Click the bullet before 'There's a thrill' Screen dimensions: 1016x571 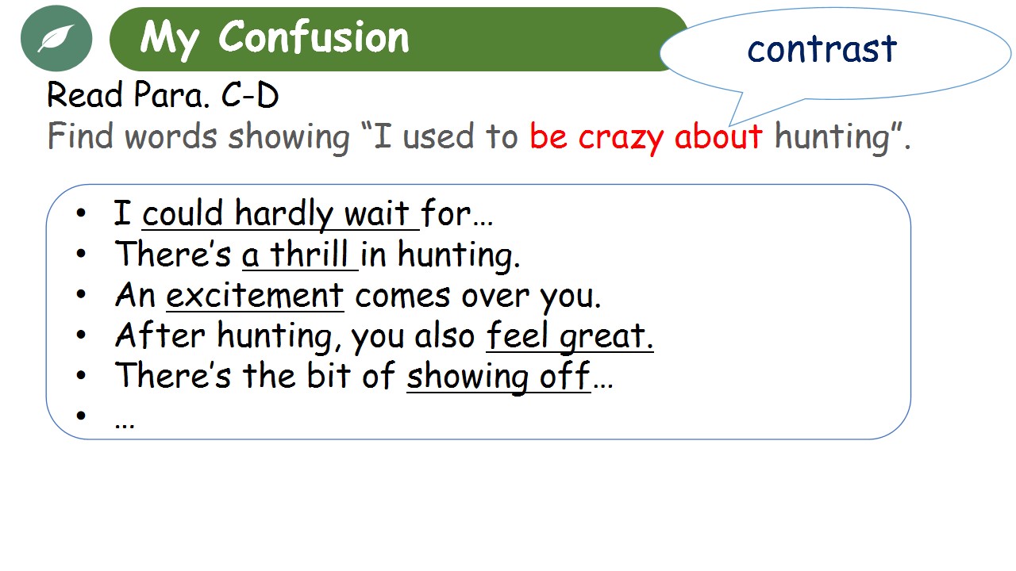pos(81,255)
